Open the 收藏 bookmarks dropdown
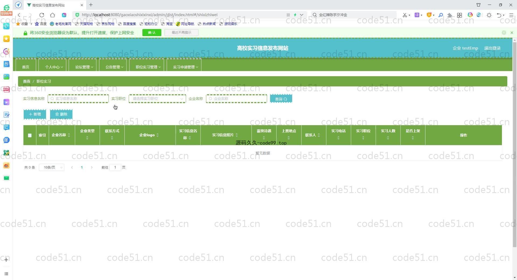This screenshot has width=517, height=280. (24, 24)
